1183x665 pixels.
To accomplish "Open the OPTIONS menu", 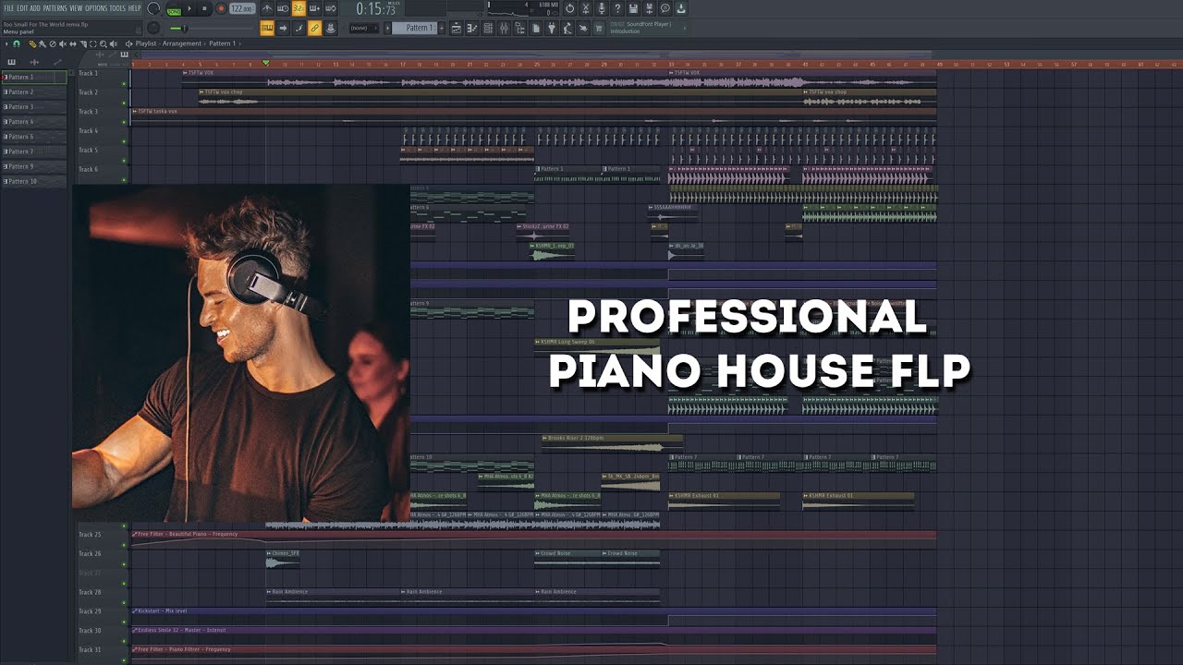I will [96, 8].
